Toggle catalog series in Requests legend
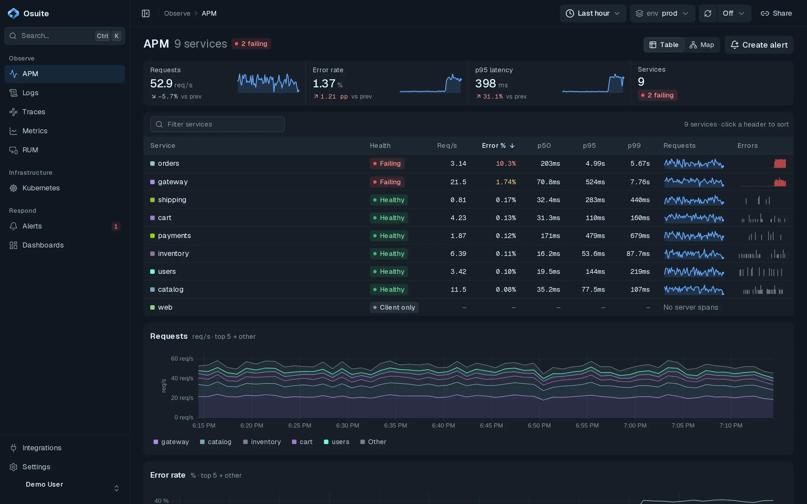Screen dimensions: 807x504 pyautogui.click(x=215, y=442)
